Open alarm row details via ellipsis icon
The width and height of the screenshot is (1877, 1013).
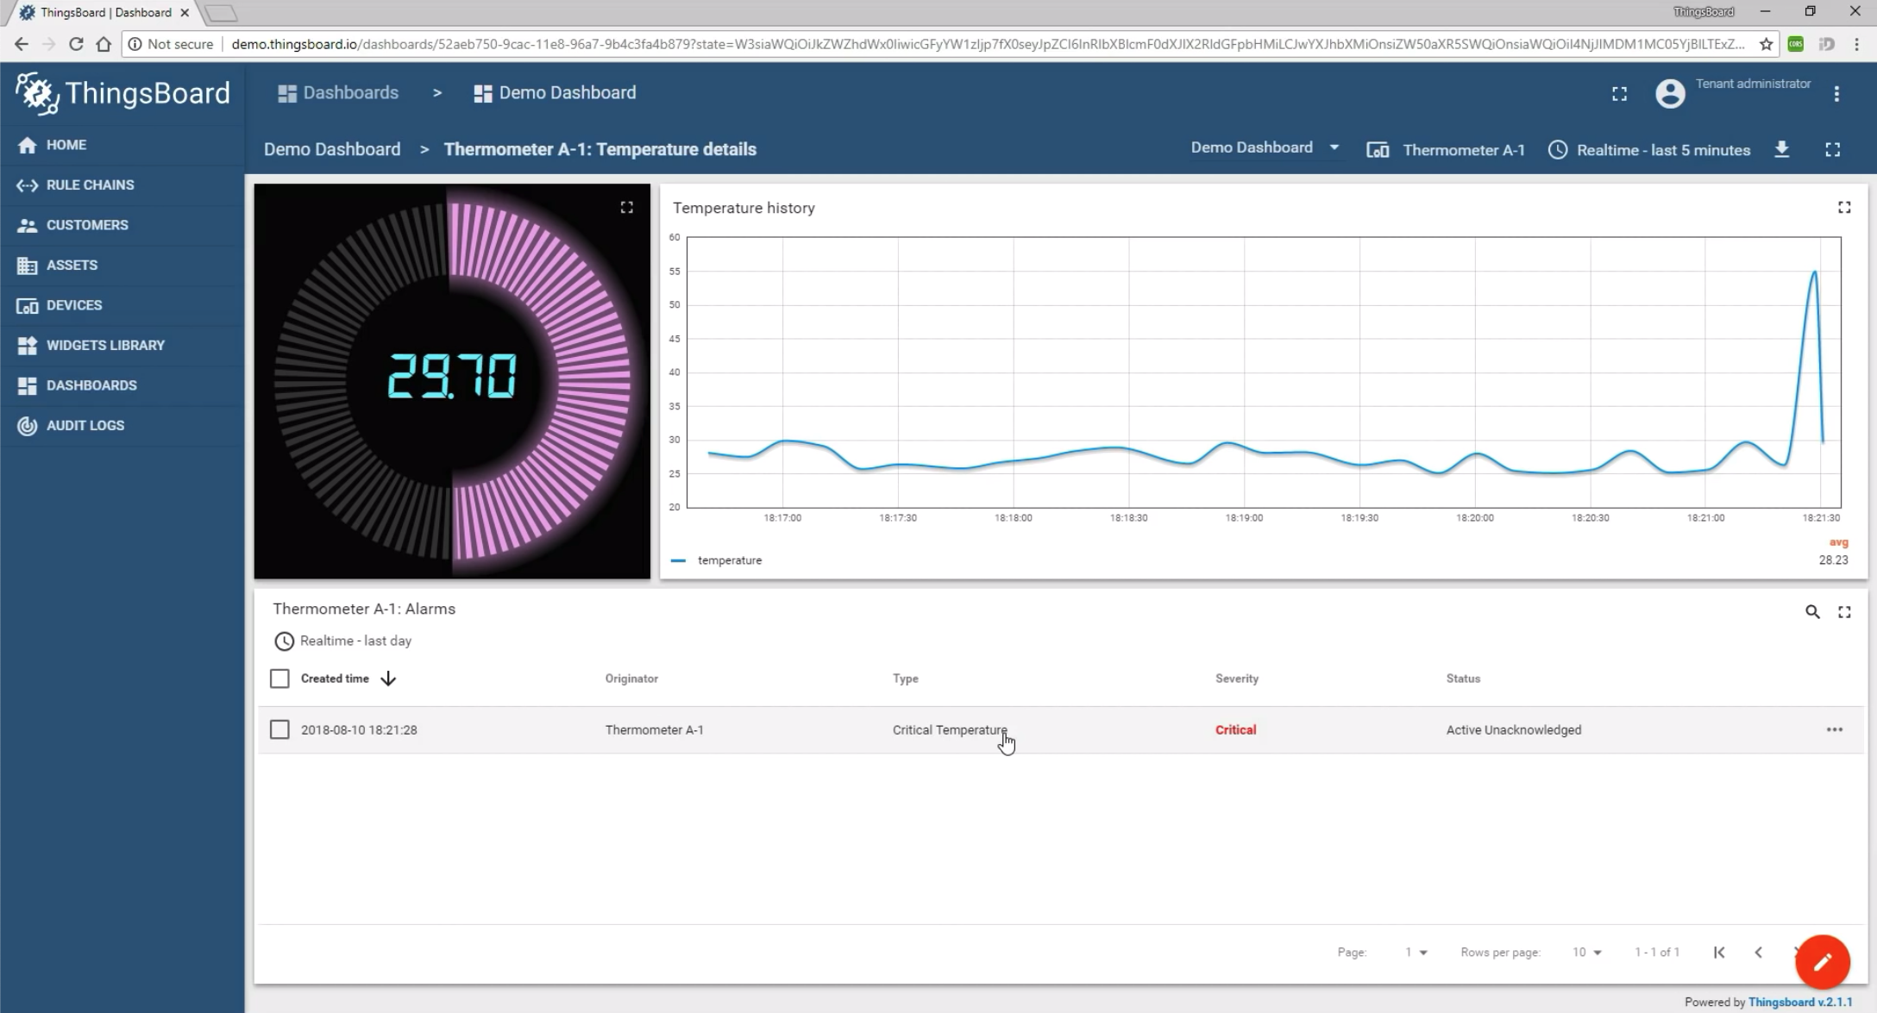[x=1835, y=729]
